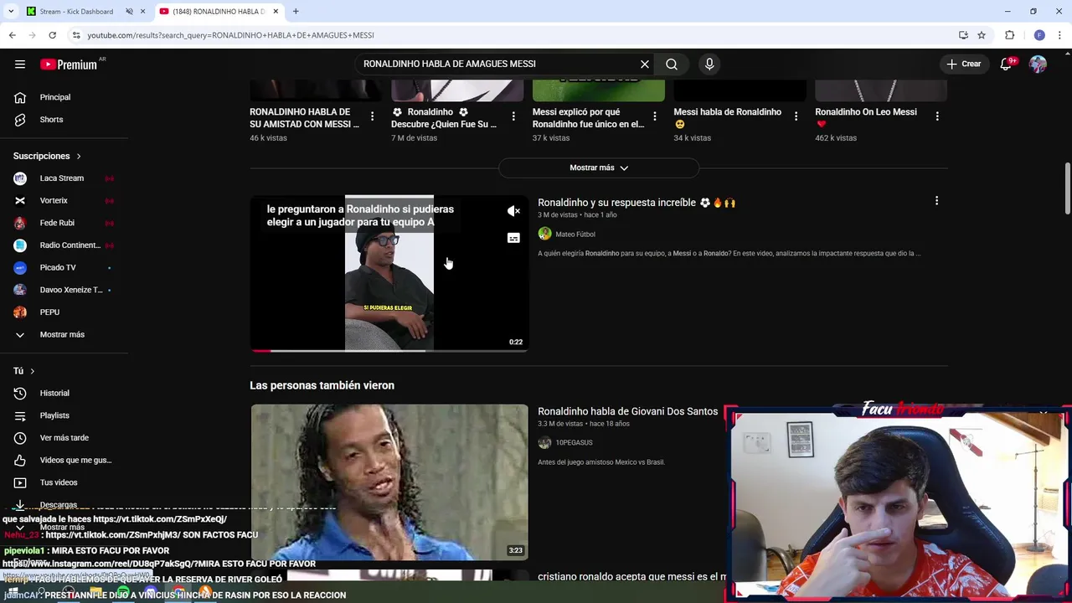Open options for Ronaldinho On Leo Messi video
1072x603 pixels.
pyautogui.click(x=937, y=116)
